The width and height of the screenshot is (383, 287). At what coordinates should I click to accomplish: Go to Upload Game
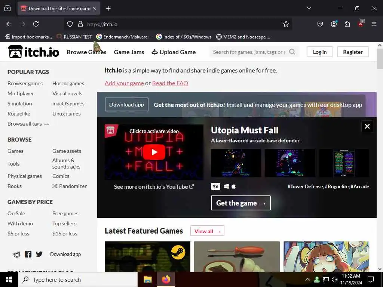point(174,52)
